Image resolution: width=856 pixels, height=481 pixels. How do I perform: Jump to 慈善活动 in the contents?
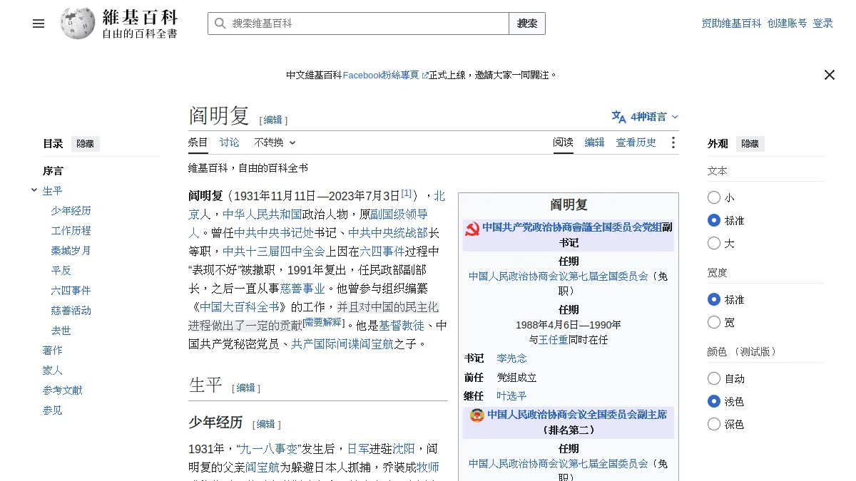[71, 311]
